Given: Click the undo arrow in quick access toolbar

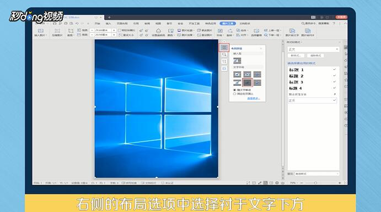Looking at the screenshot, I should [77, 24].
